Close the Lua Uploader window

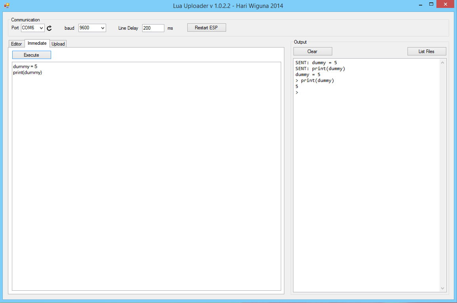(x=447, y=4)
